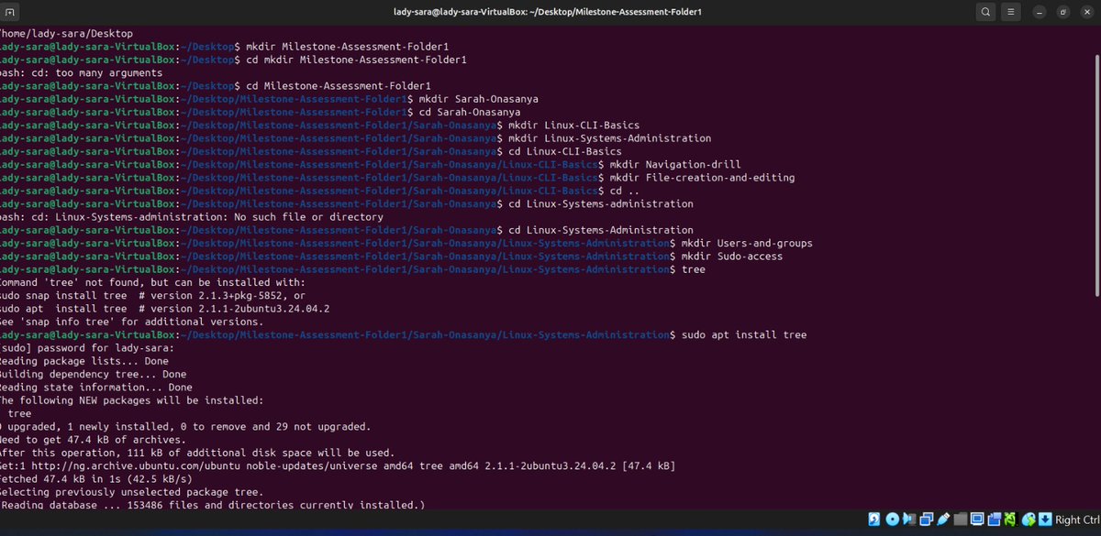Open terminal search with the magnifier icon
1101x536 pixels.
point(984,13)
